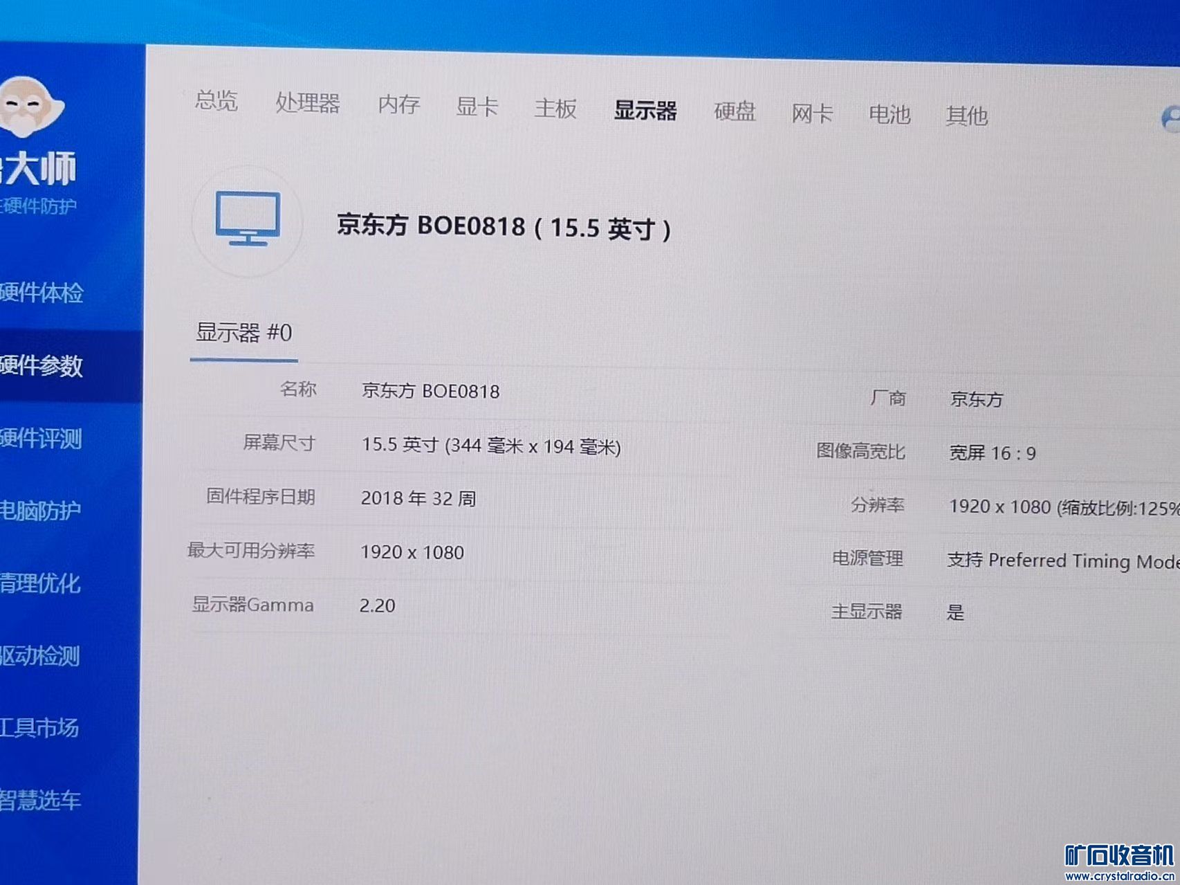Switch to the 其他 tab
Image resolution: width=1180 pixels, height=885 pixels.
(x=966, y=116)
